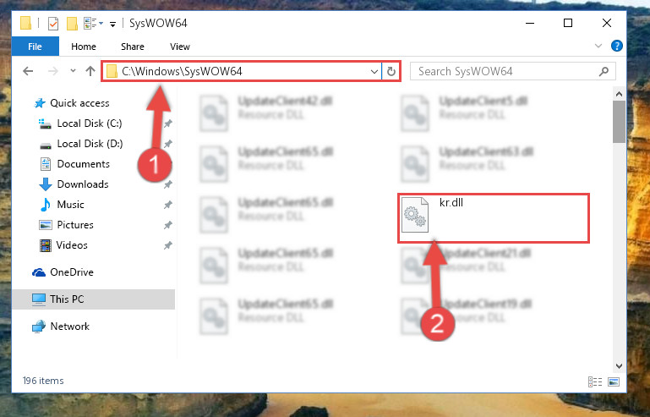The image size is (650, 417).
Task: Click the search magnifier icon
Action: (604, 71)
